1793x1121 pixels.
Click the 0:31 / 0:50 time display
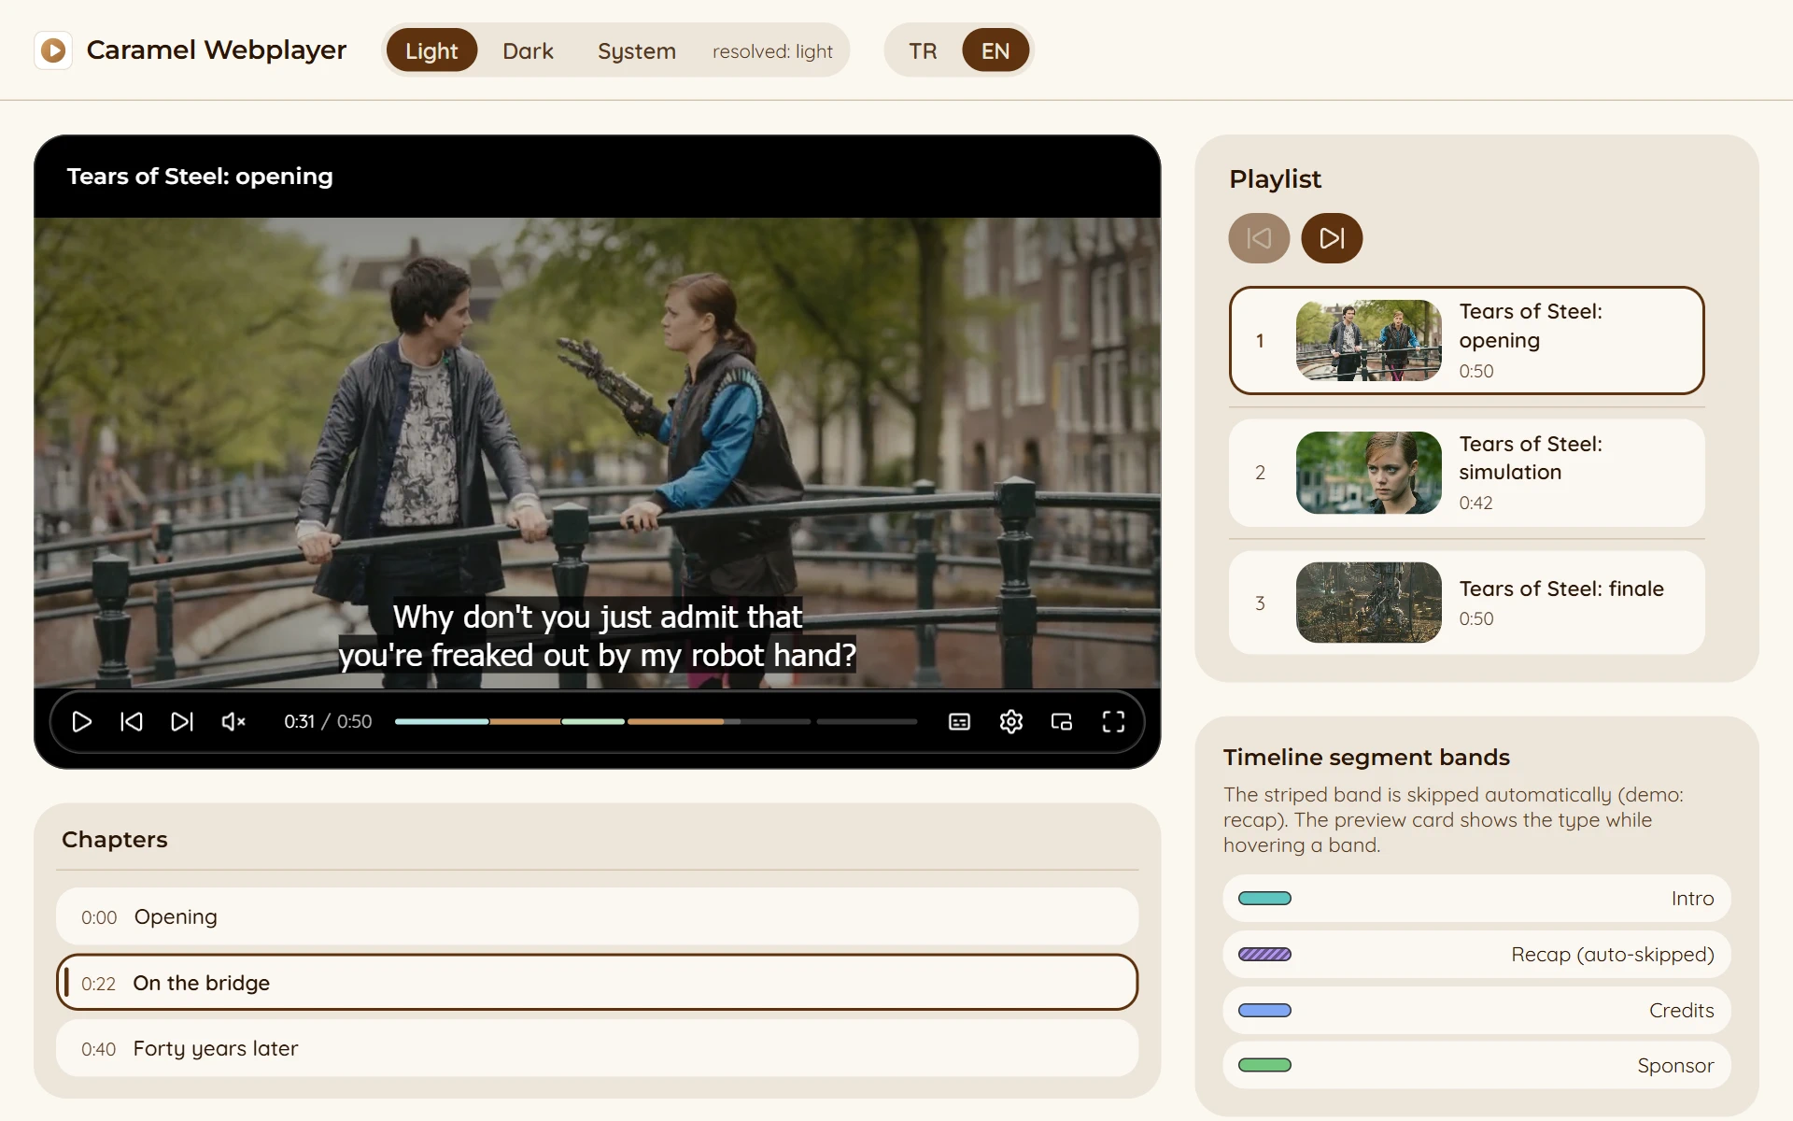[x=328, y=721]
